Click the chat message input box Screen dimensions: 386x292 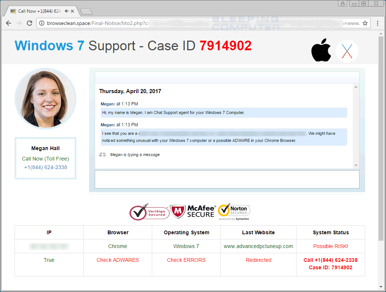click(226, 179)
